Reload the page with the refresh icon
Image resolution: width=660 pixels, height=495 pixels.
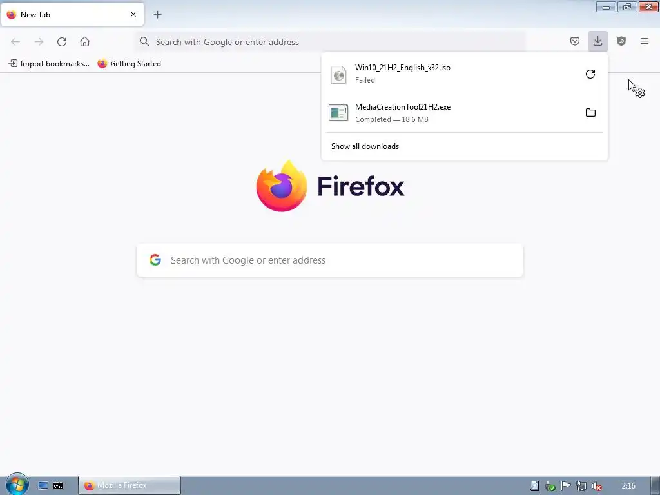point(62,42)
